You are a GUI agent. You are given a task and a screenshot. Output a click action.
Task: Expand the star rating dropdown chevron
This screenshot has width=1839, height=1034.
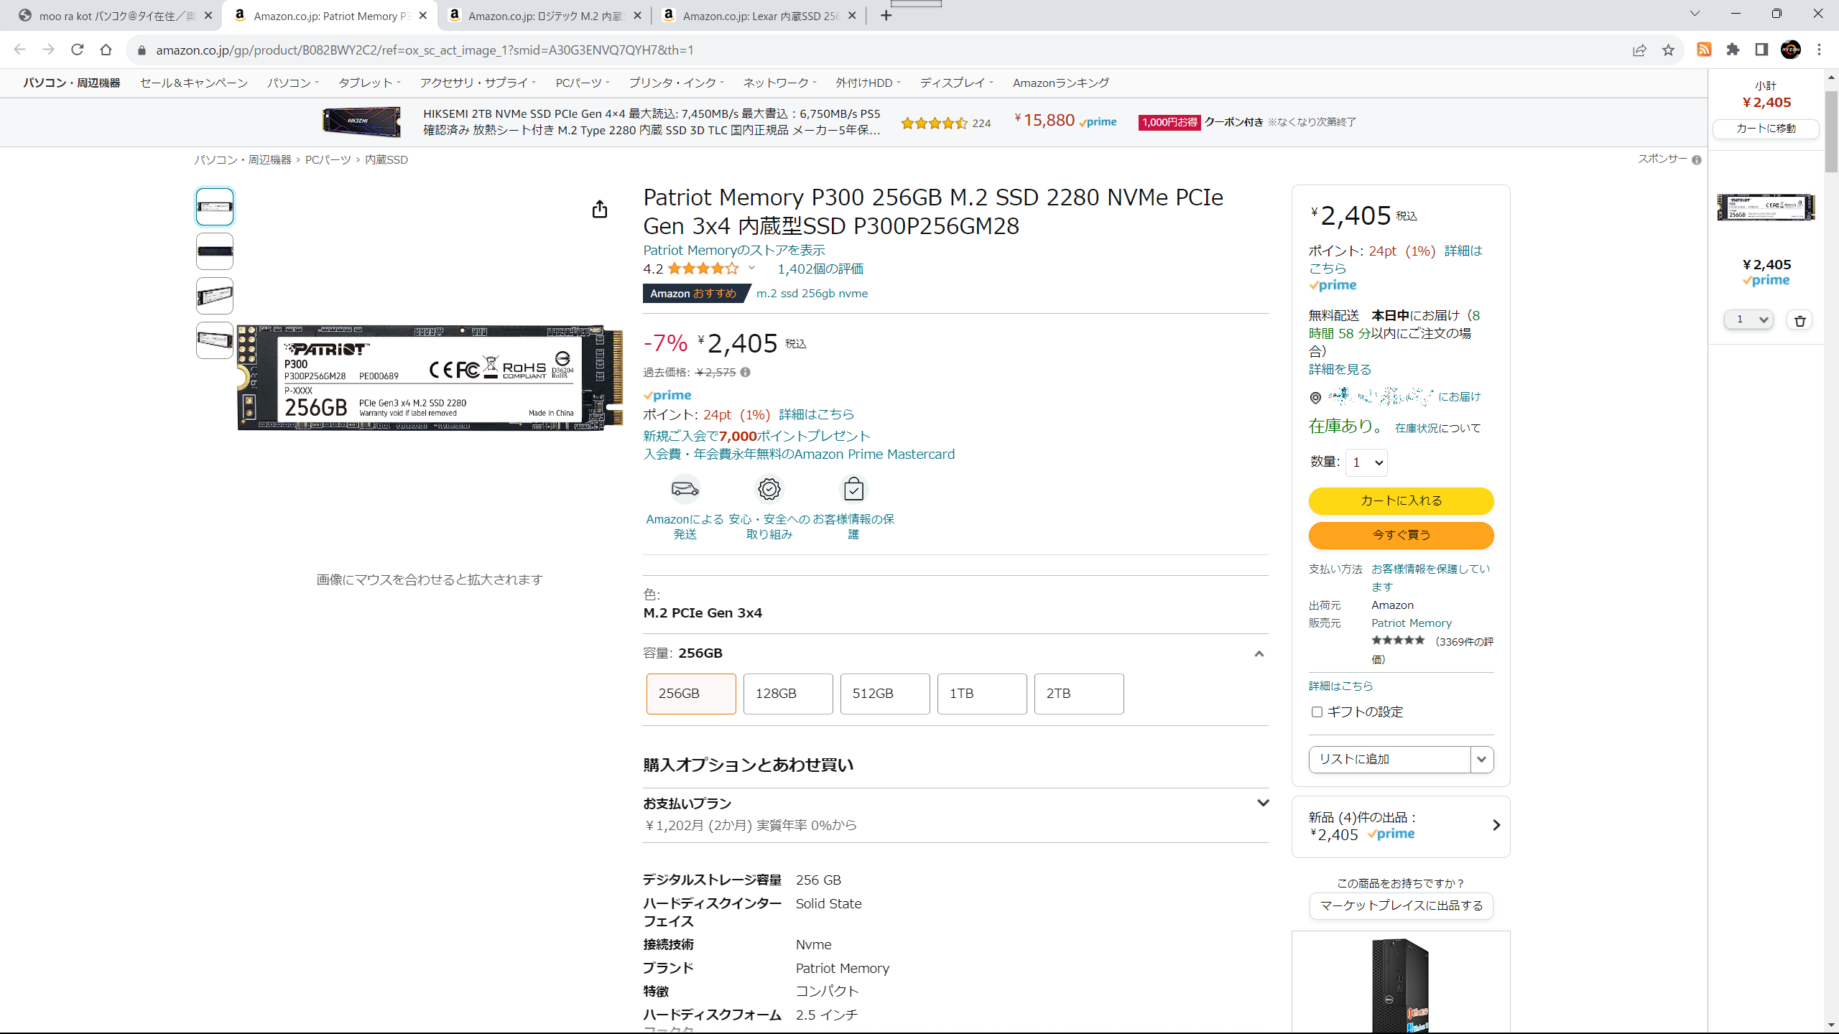pos(751,269)
